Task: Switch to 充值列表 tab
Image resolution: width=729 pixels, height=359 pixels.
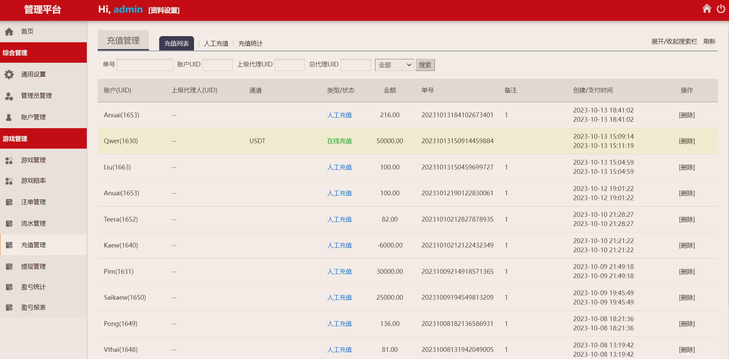Action: click(x=177, y=43)
